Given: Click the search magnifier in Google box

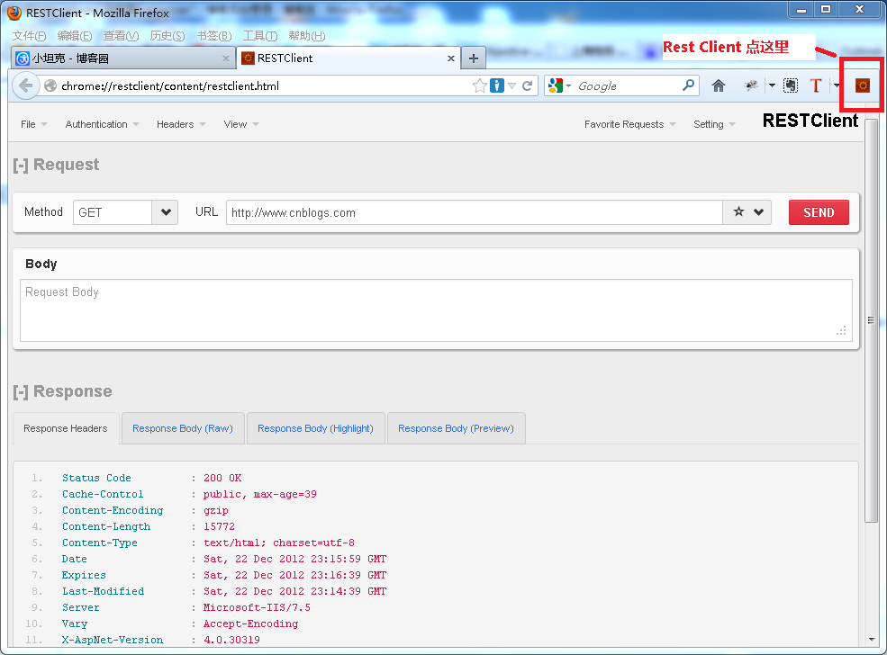Looking at the screenshot, I should (x=689, y=85).
